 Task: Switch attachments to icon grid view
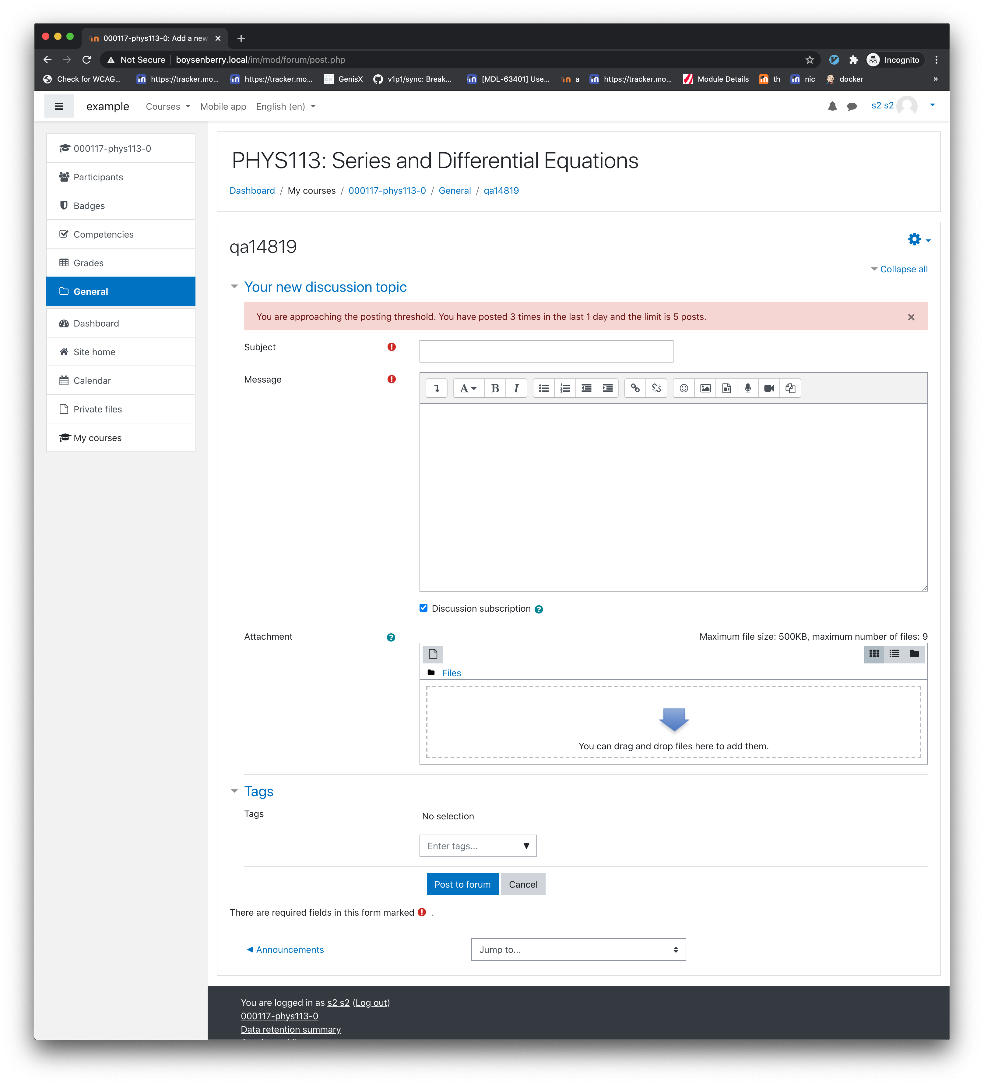pos(874,654)
